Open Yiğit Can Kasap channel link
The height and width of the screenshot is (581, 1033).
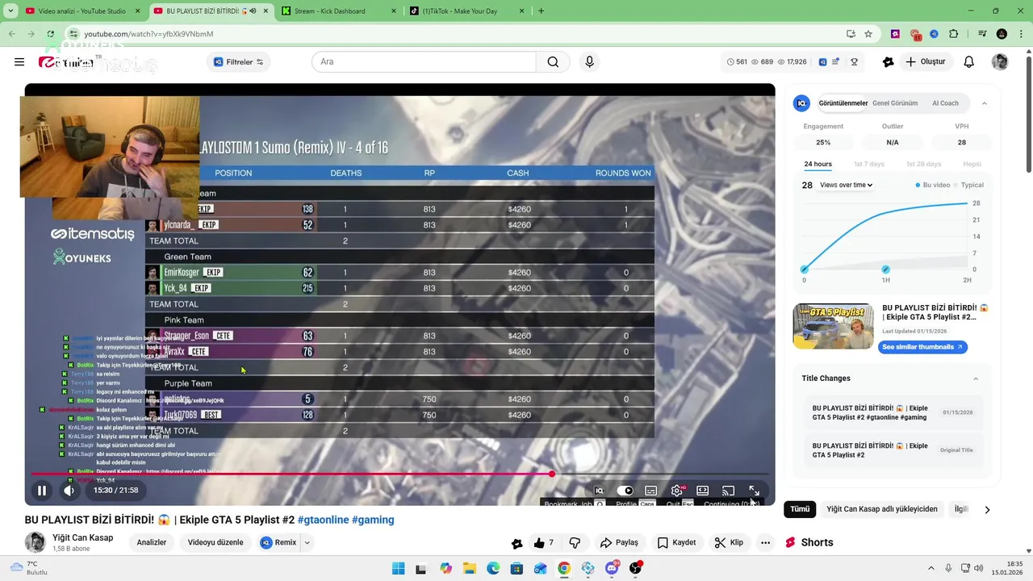pyautogui.click(x=83, y=537)
